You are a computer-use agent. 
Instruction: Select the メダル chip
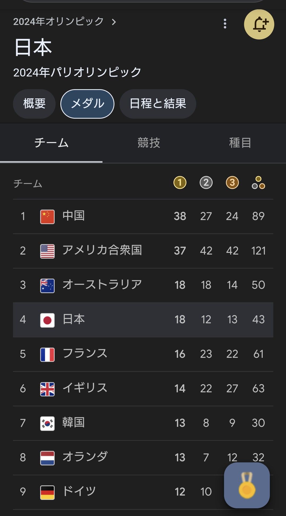87,104
